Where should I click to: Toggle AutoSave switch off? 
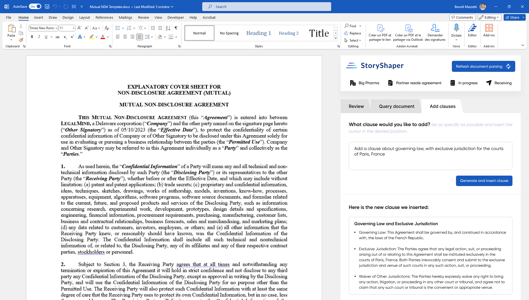pyautogui.click(x=35, y=7)
